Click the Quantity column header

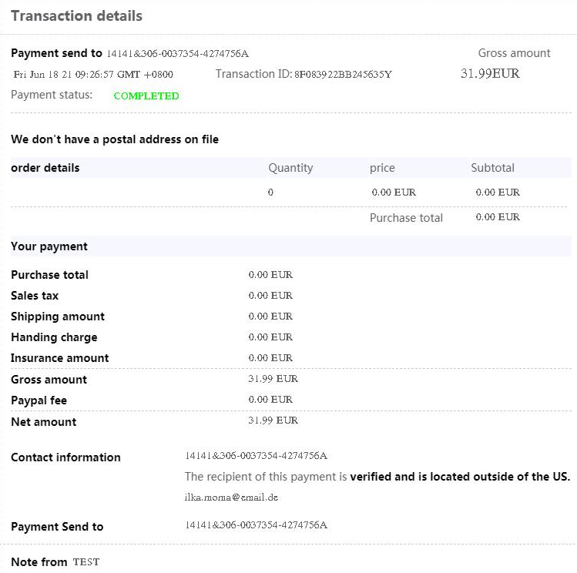click(x=290, y=168)
